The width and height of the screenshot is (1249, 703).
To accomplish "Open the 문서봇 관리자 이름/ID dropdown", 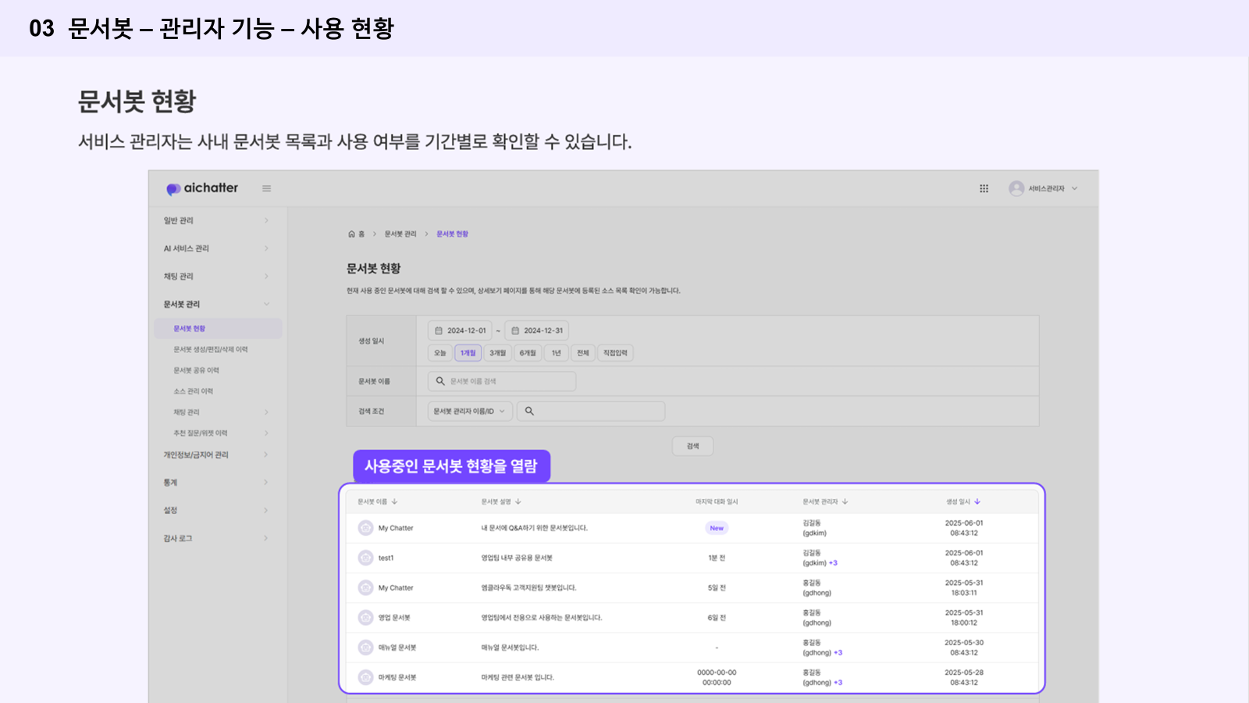I will (469, 411).
